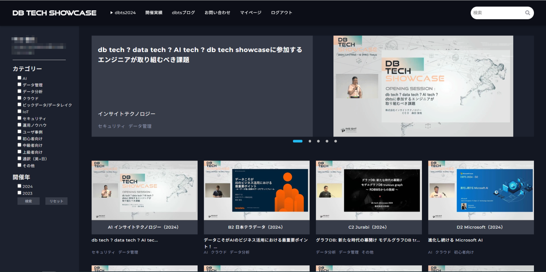
Task: Open the B2 日本テラデータ video thumbnail
Action: (x=257, y=190)
